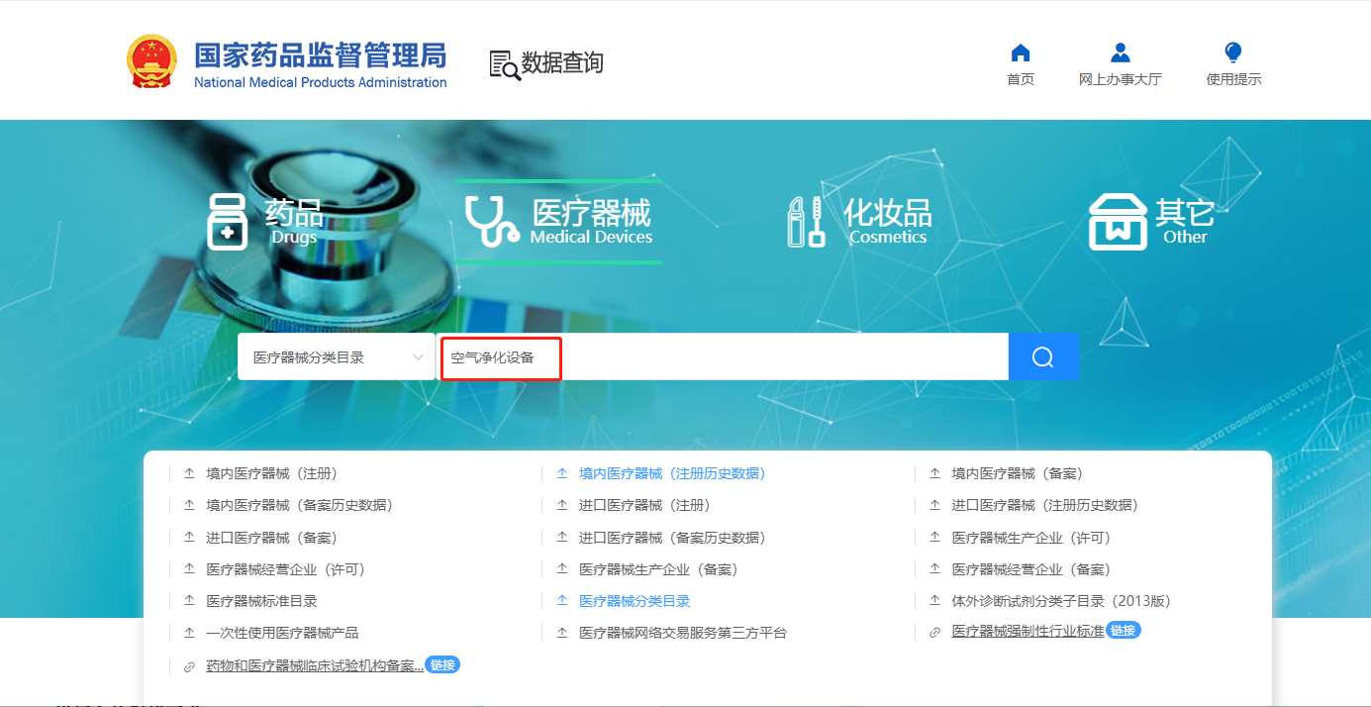Viewport: 1371px width, 707px height.
Task: Switch to the 其它 Other tab
Action: 1151,222
